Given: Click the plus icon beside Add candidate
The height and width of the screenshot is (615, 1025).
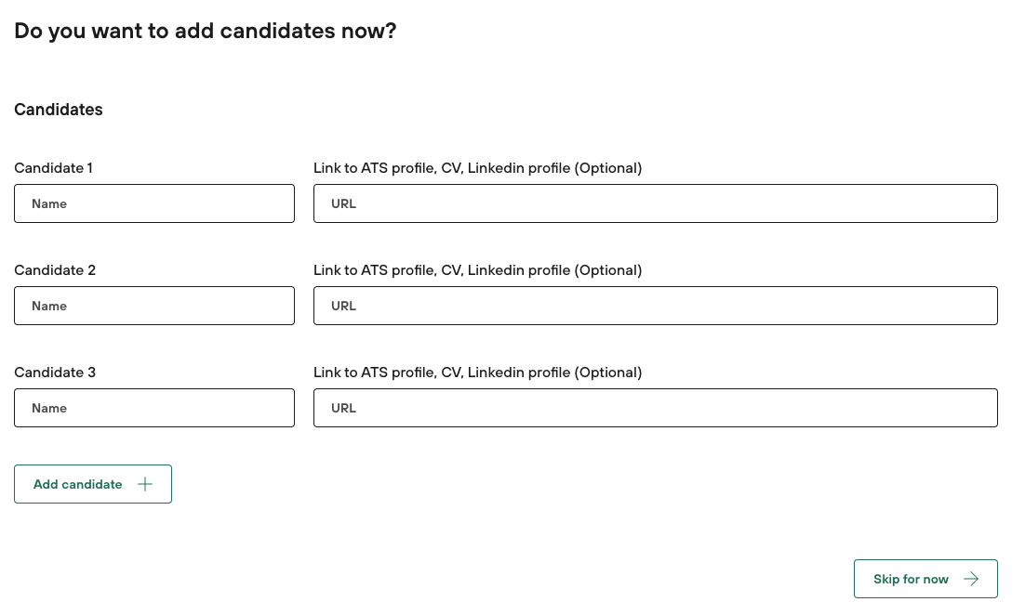Looking at the screenshot, I should click(145, 484).
